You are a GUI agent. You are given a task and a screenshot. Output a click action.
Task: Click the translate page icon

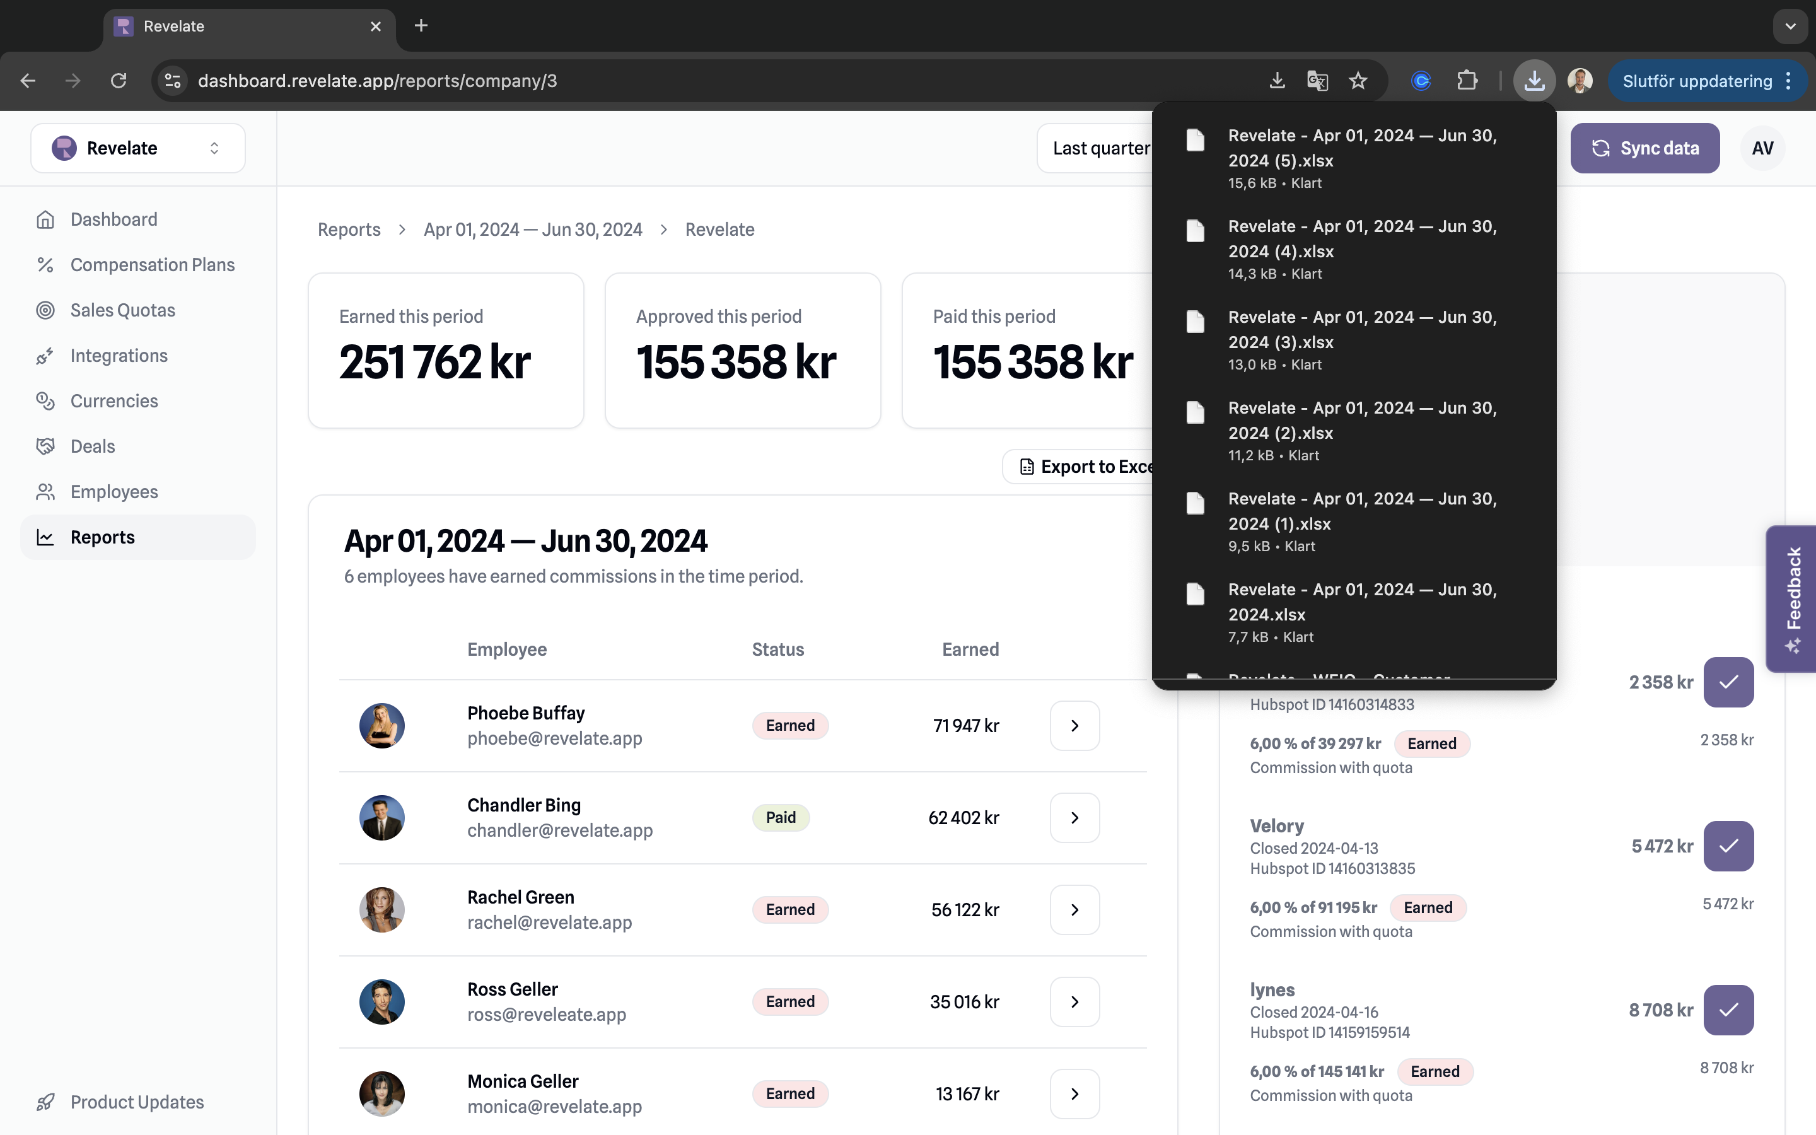coord(1317,80)
